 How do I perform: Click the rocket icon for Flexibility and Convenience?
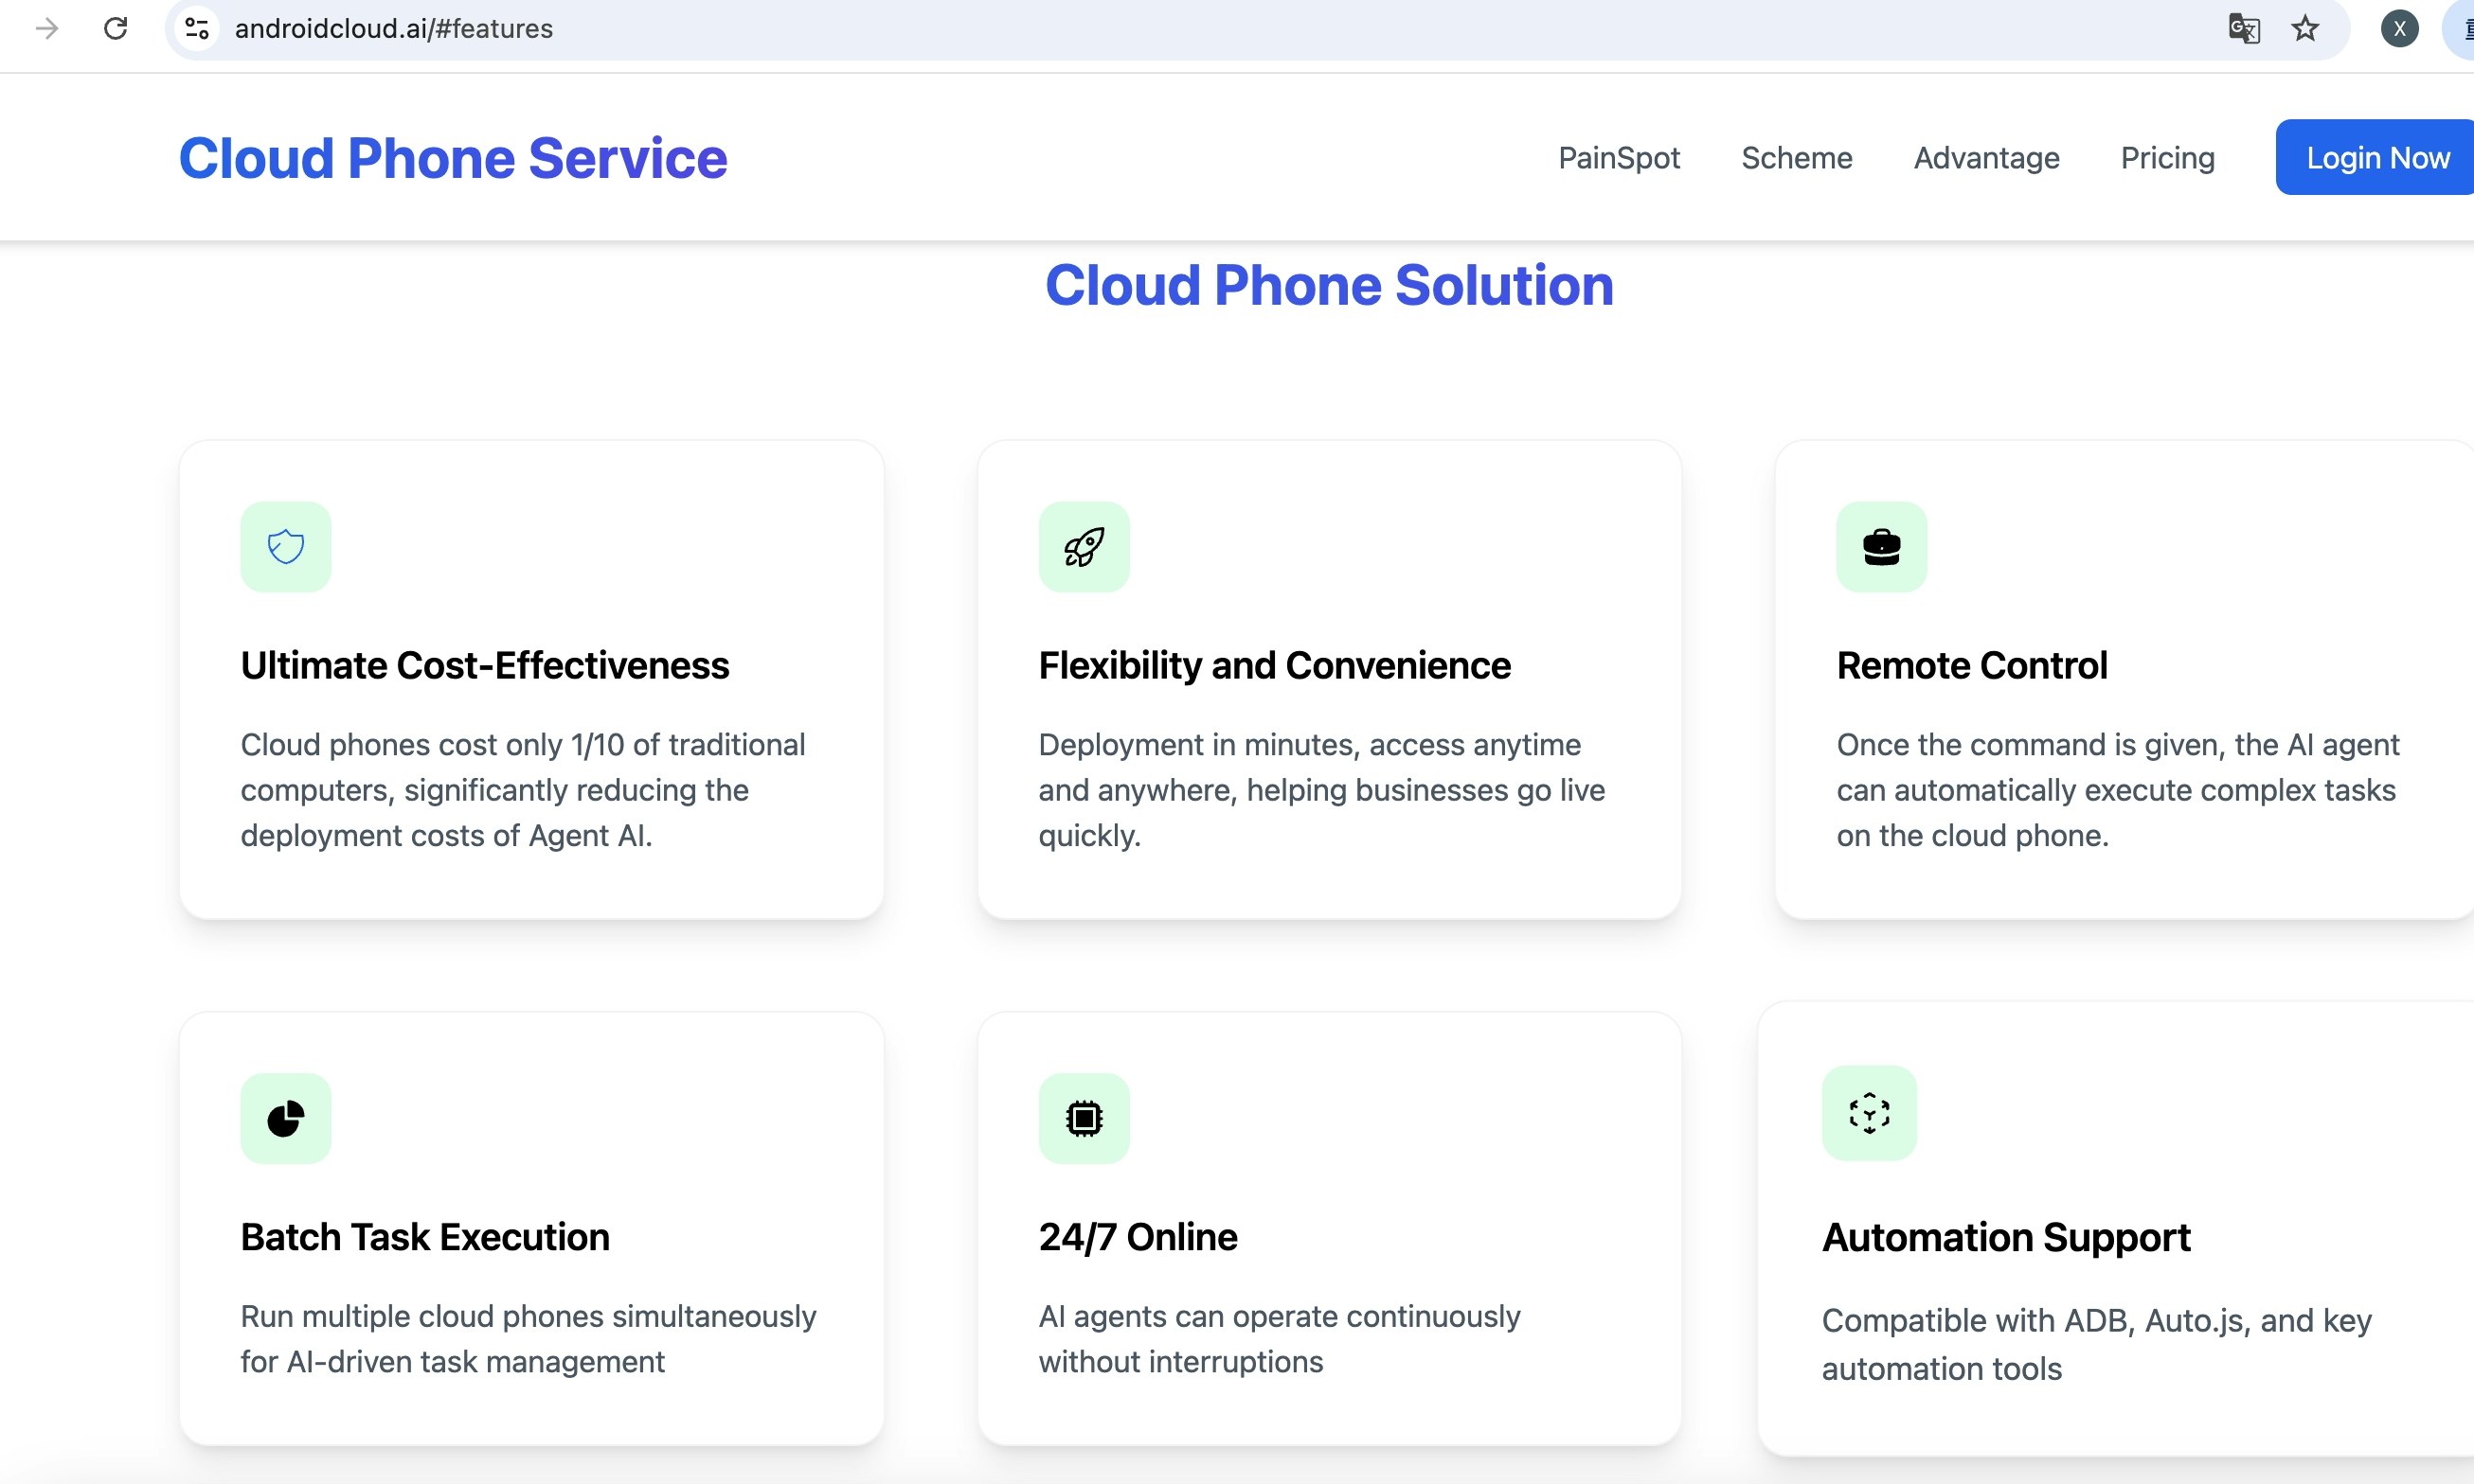(x=1084, y=547)
